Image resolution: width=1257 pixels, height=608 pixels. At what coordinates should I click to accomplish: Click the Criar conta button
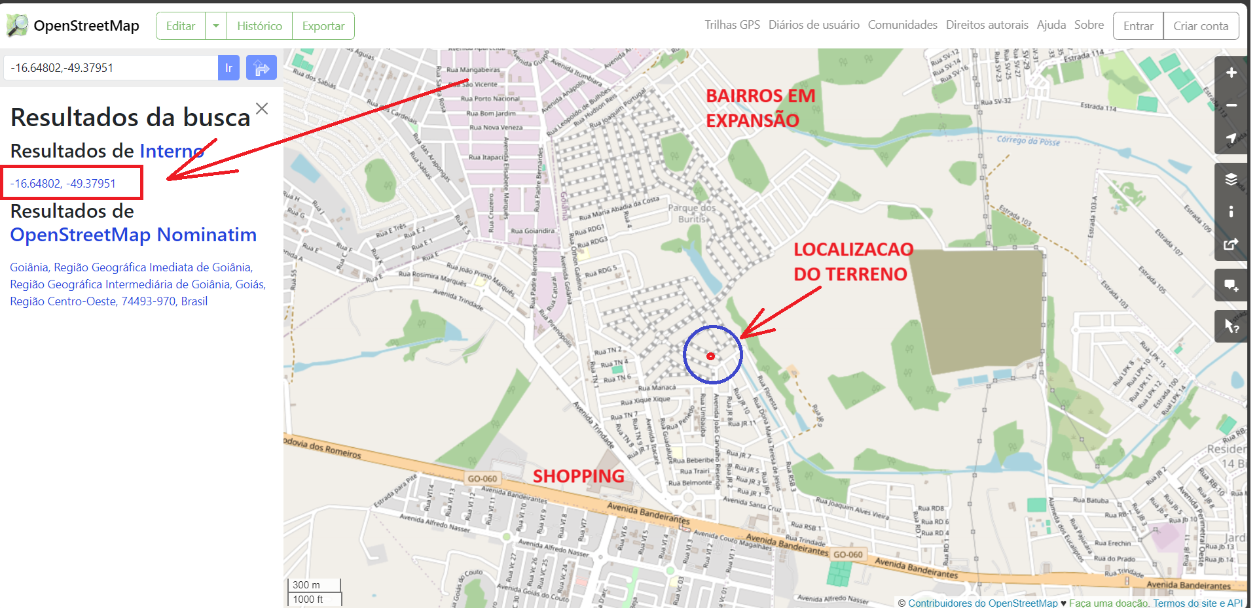pyautogui.click(x=1201, y=26)
